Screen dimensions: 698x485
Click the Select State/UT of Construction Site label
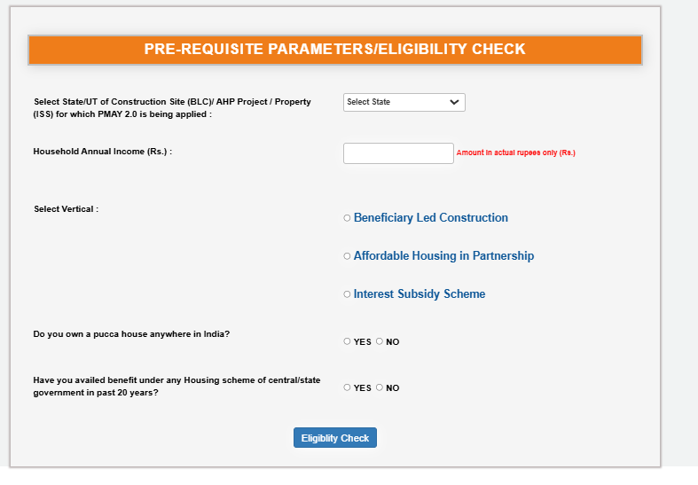click(172, 108)
